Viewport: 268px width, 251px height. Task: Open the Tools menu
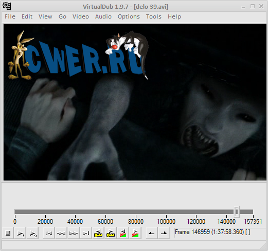(154, 16)
